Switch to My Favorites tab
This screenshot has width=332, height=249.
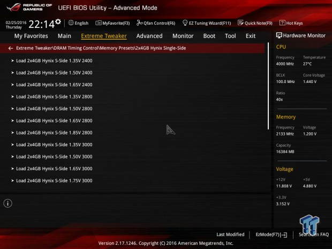(x=31, y=36)
